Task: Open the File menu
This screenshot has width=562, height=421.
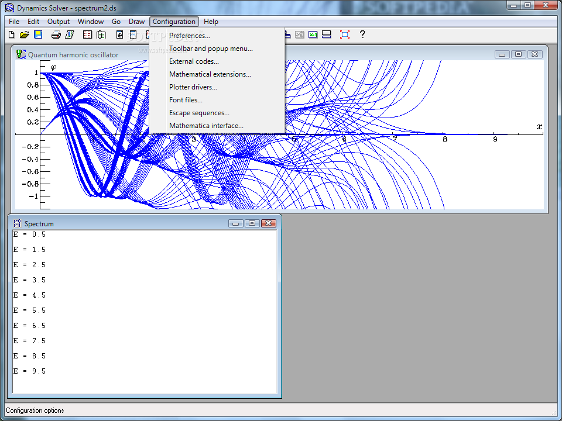Action: click(14, 22)
